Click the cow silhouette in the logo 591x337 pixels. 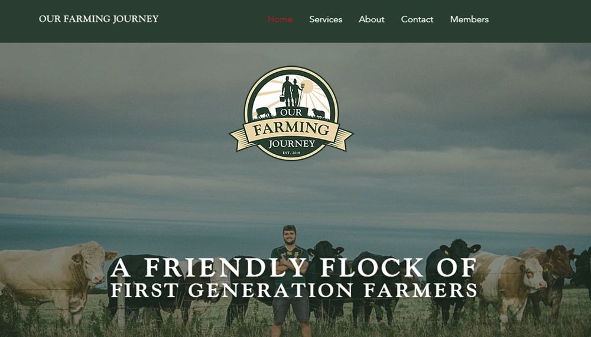[263, 112]
